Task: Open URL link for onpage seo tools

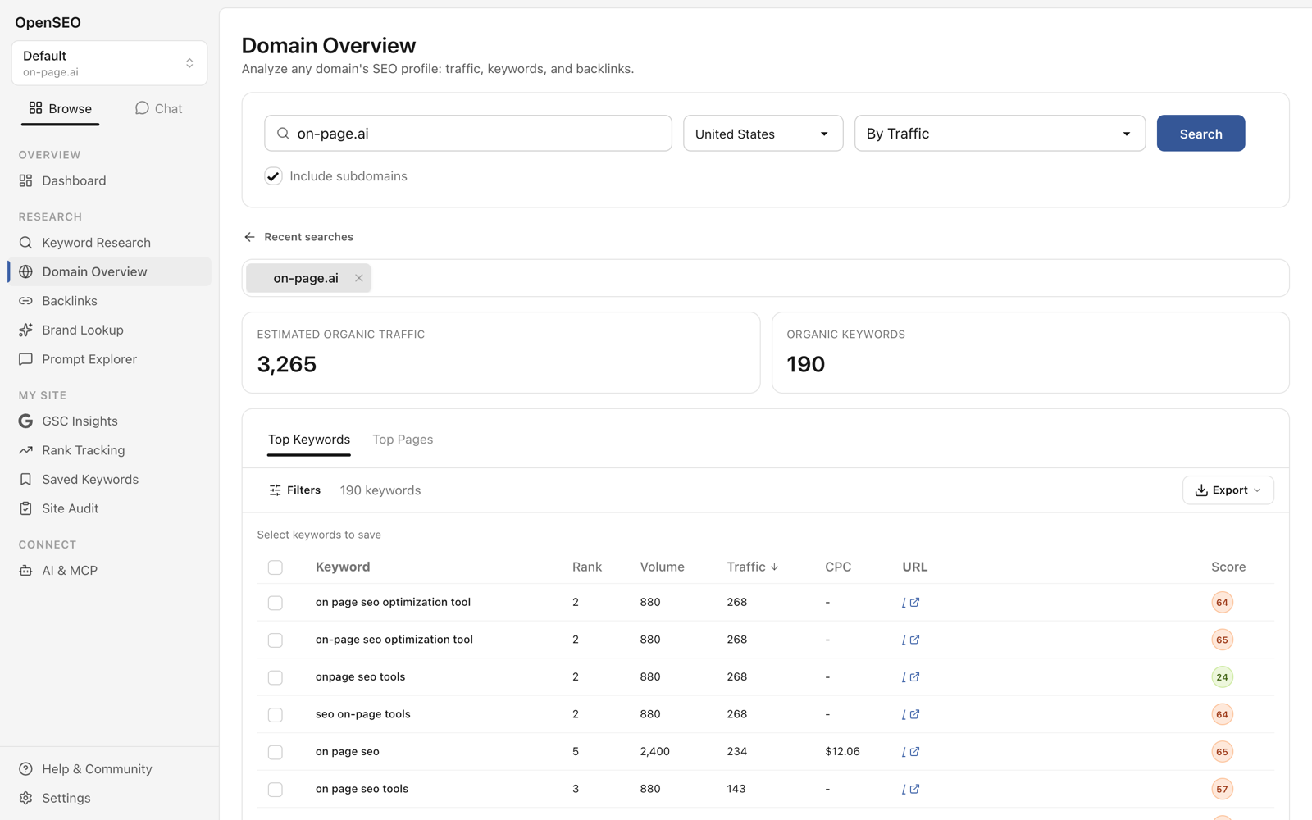Action: (910, 676)
